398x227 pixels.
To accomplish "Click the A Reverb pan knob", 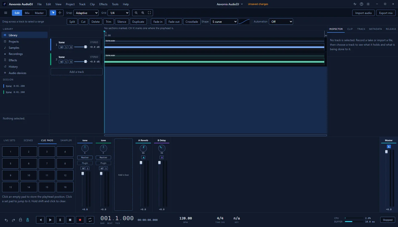I will 143,148.
